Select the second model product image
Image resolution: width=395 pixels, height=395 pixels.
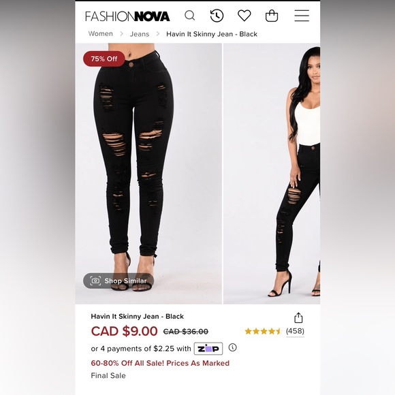coord(272,174)
